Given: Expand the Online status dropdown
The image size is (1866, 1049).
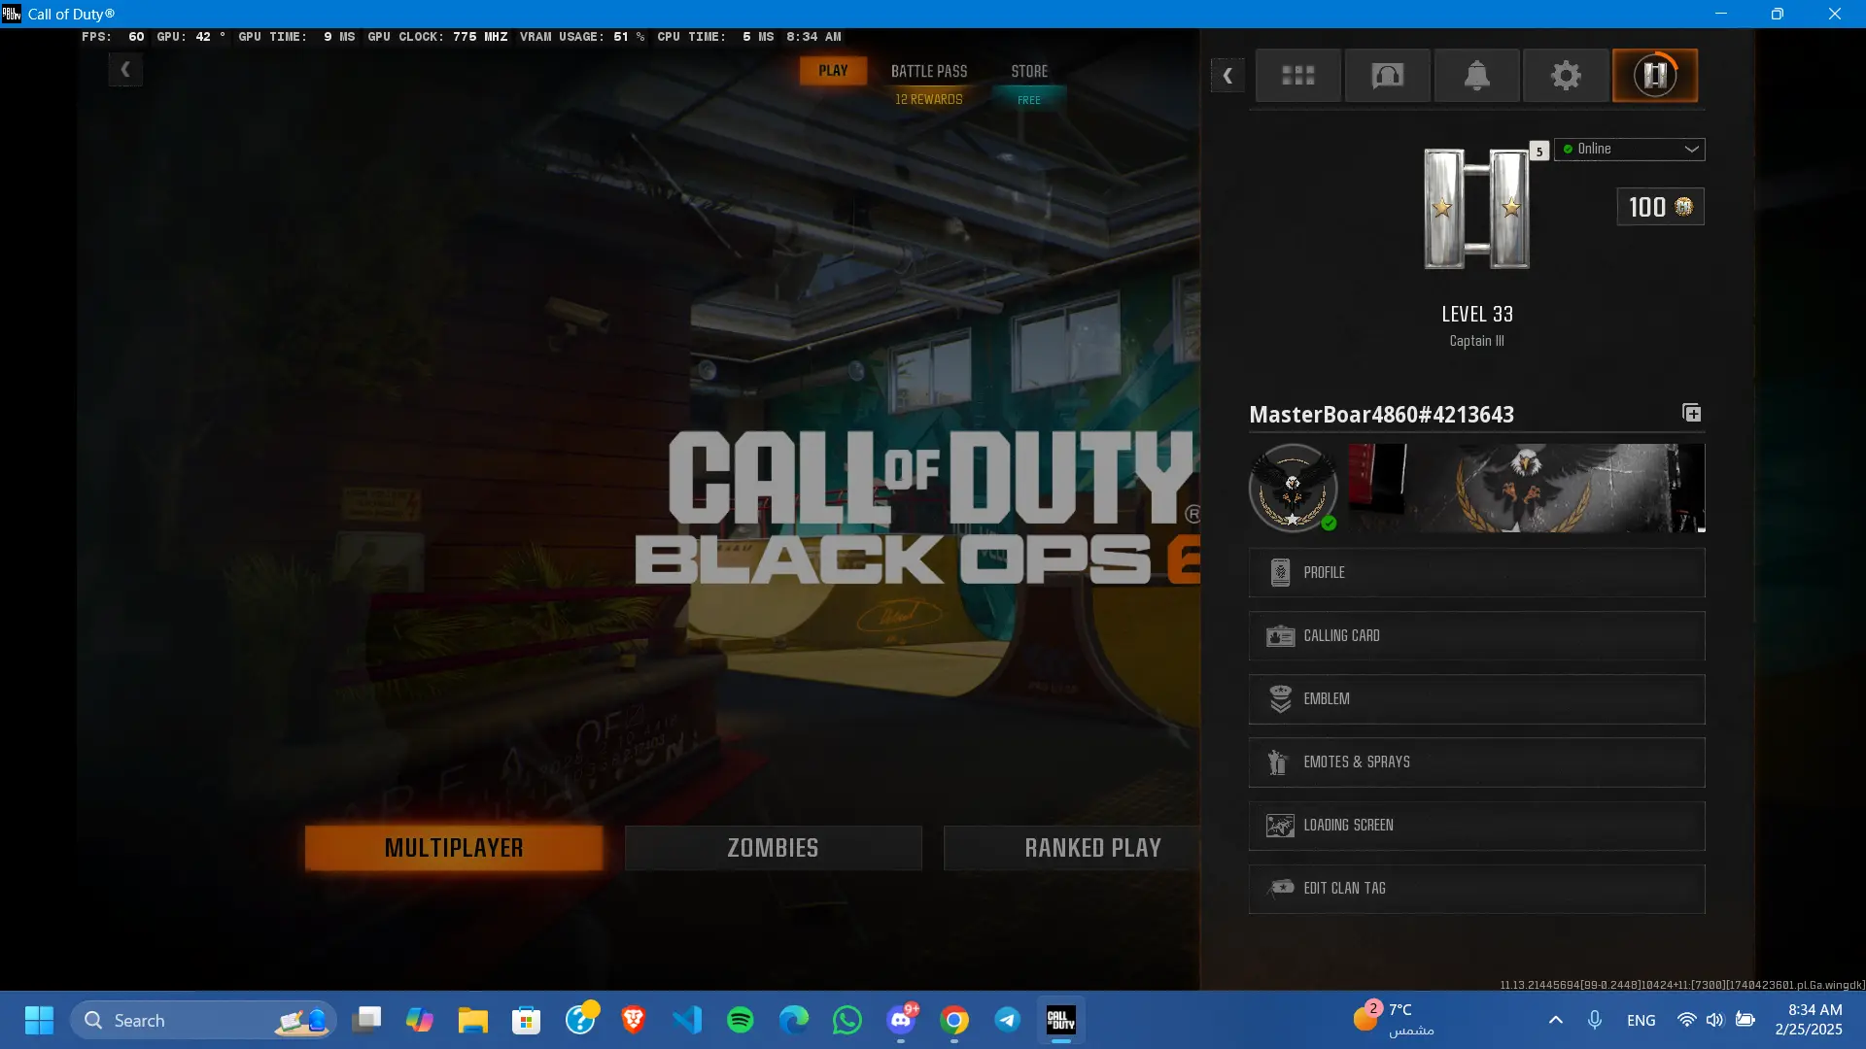Looking at the screenshot, I should coord(1630,149).
